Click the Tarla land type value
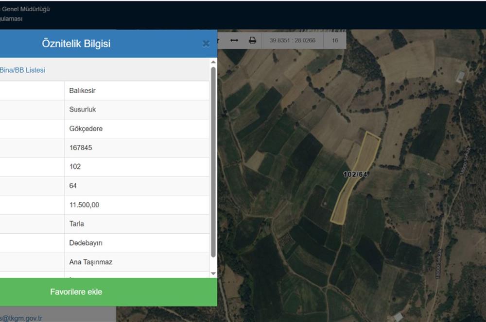486x322 pixels. click(x=77, y=224)
